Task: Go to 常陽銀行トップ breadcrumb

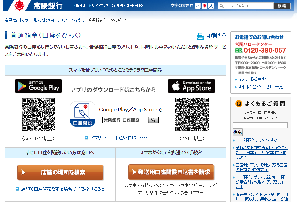Action: 16,20
